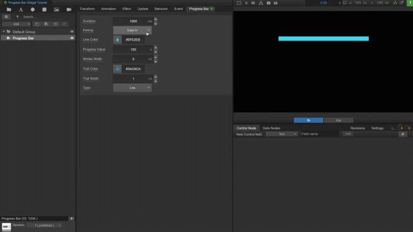
Task: Open the Line Color picker swatch
Action: click(x=117, y=39)
